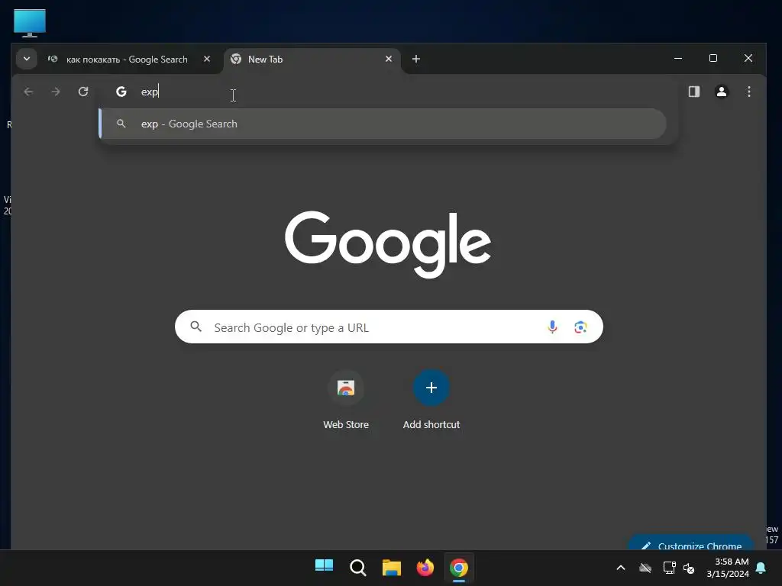Go forward with the forward arrow
Screen dimensions: 782x586
tap(56, 92)
